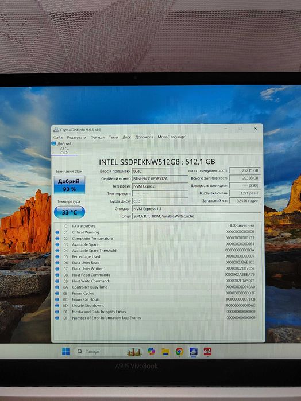Click the NVM Express 1.3 standard field
The width and height of the screenshot is (301, 401).
196,209
